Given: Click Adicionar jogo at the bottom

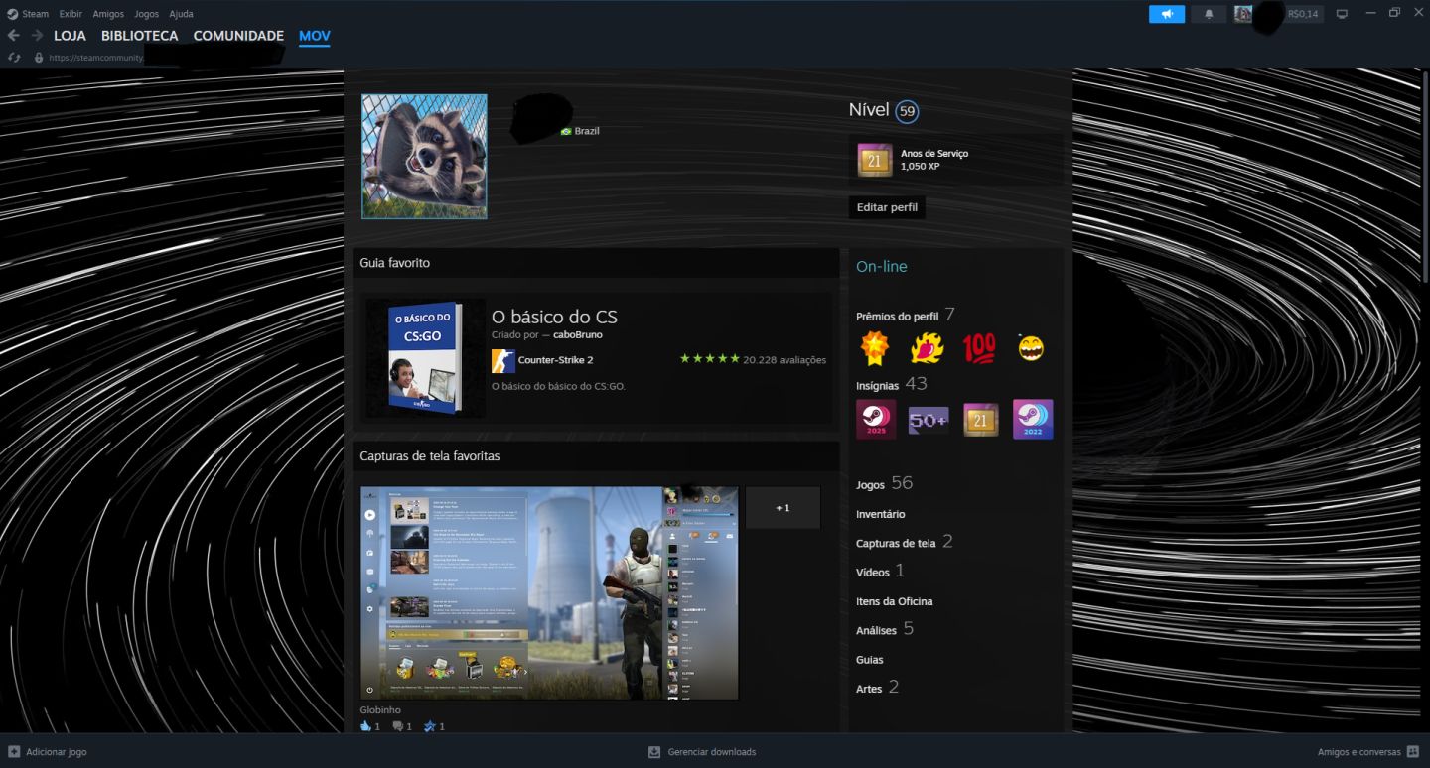Looking at the screenshot, I should coord(48,752).
